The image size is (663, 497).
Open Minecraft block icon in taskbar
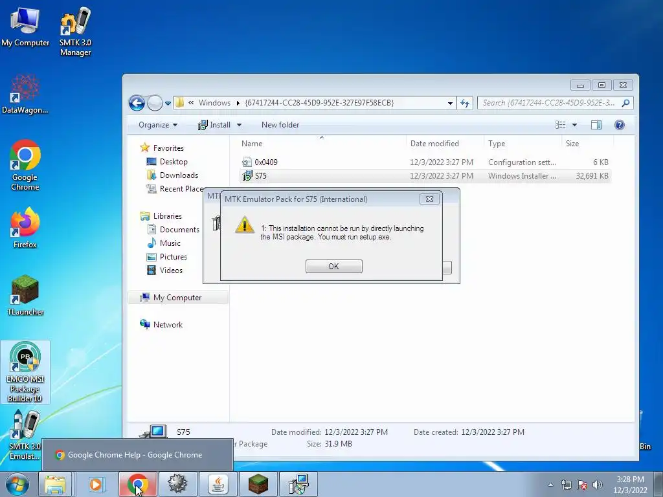[258, 484]
